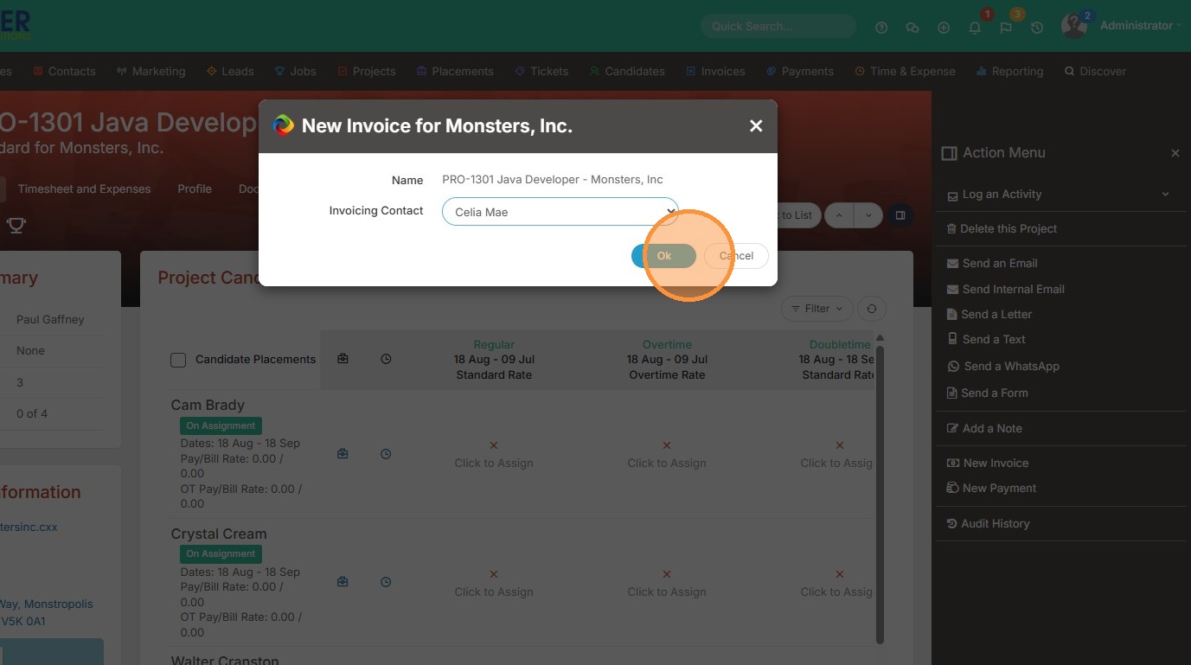Open Cam Brady's candidate name
Screen dimensions: 1191x665
tap(208, 406)
